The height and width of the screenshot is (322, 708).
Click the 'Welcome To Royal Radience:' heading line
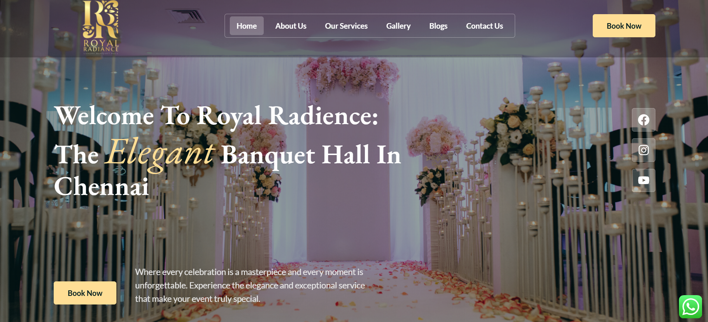click(216, 116)
